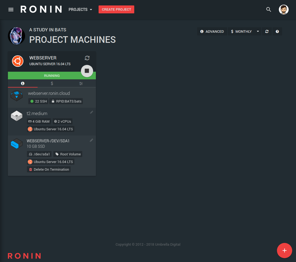Viewport: 296px width, 262px height.
Task: Open help with the question mark icon
Action: (x=277, y=32)
